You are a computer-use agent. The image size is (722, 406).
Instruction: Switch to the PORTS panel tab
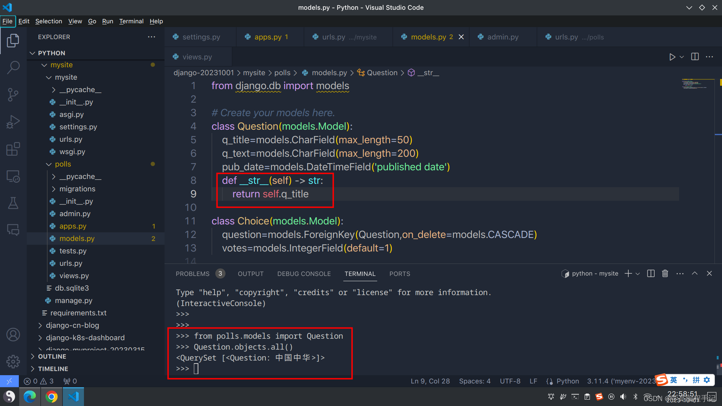400,274
